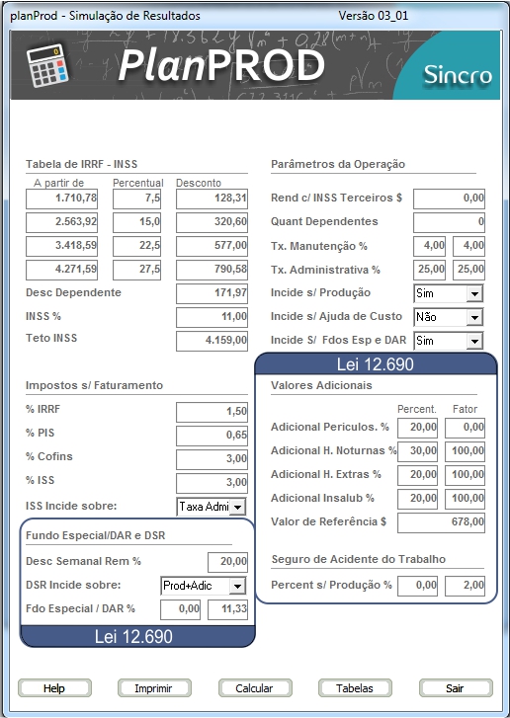The height and width of the screenshot is (718, 510).
Task: Edit the % ISS field
Action: (212, 484)
